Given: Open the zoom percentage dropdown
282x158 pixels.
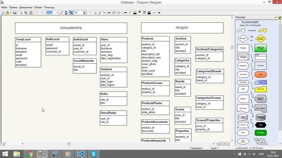Looking at the screenshot, I should (x=57, y=13).
